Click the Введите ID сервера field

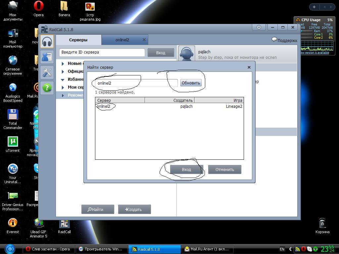[x=102, y=52]
